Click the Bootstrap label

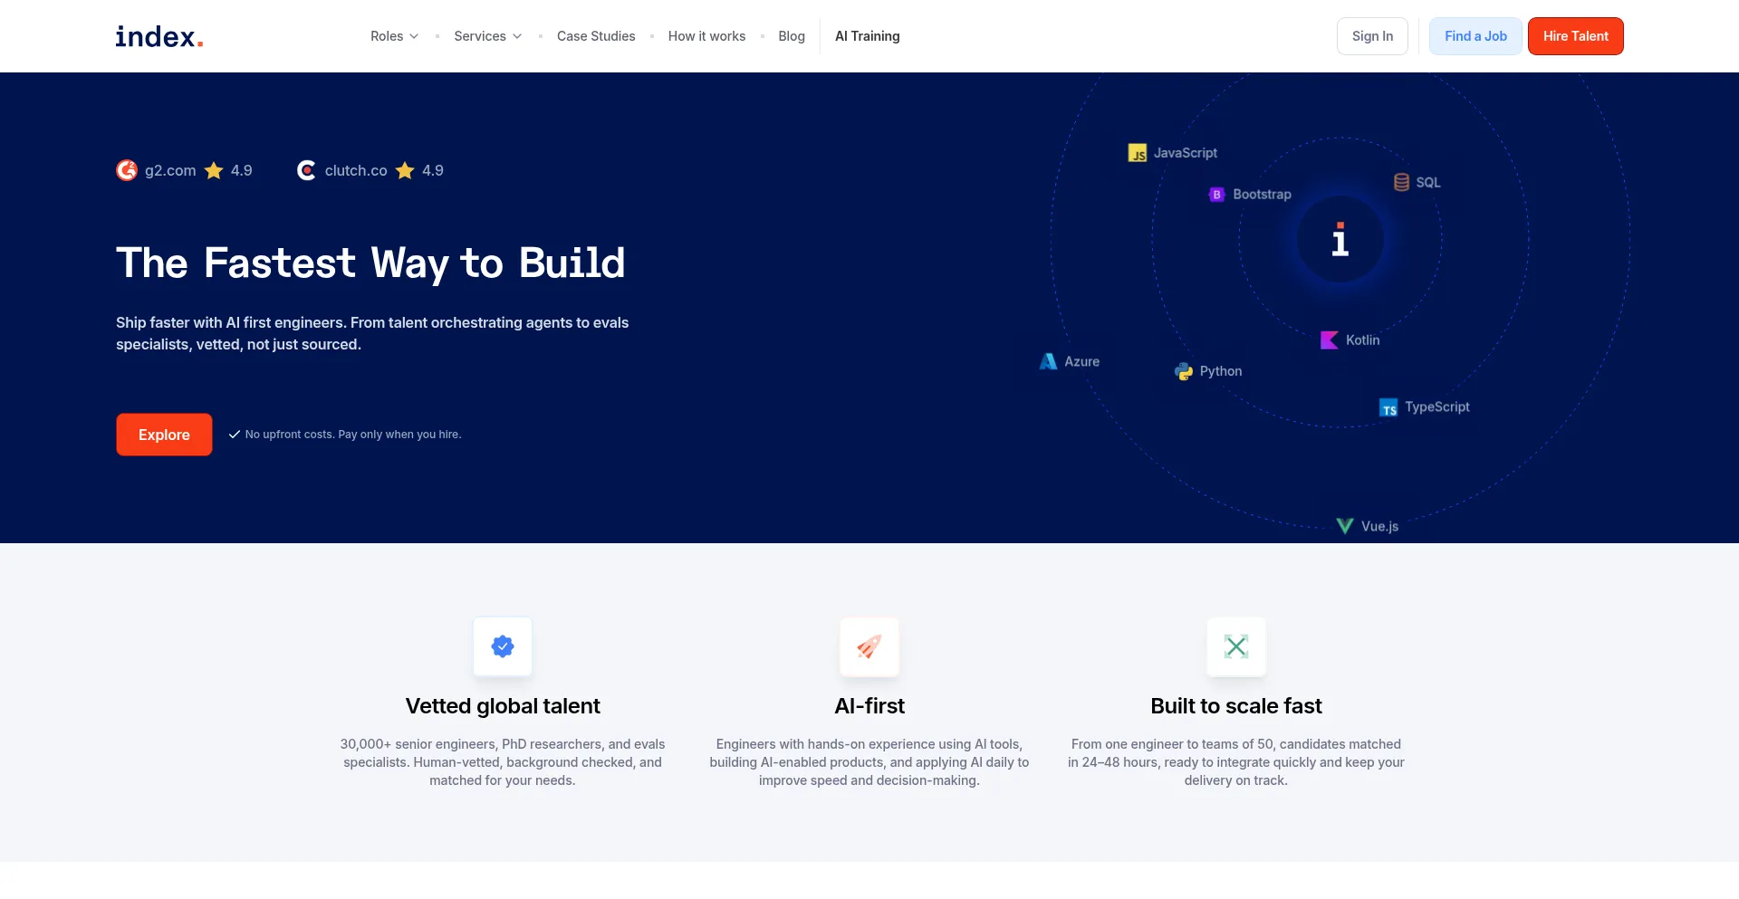[x=1263, y=195]
